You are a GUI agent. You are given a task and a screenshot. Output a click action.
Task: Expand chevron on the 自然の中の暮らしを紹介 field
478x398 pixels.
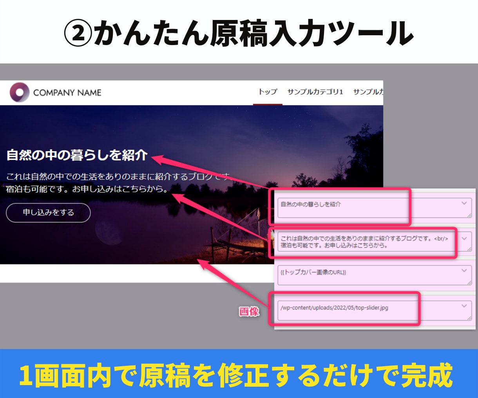point(464,203)
